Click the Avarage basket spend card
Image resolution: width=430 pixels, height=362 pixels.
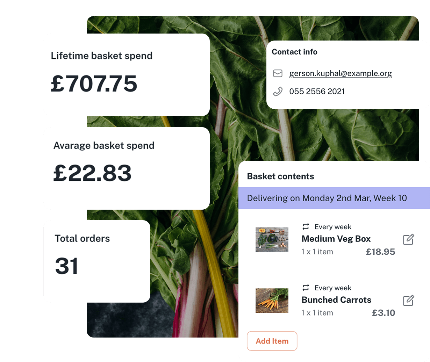[x=126, y=168]
